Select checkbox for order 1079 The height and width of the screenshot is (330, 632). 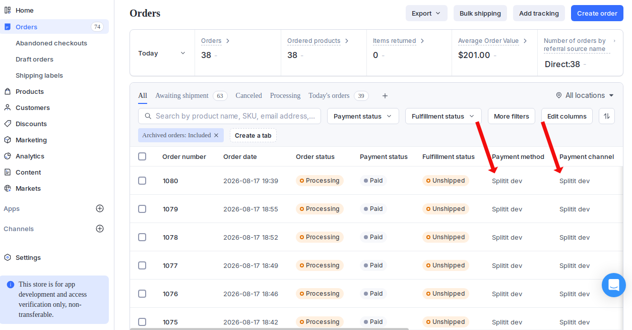click(142, 209)
